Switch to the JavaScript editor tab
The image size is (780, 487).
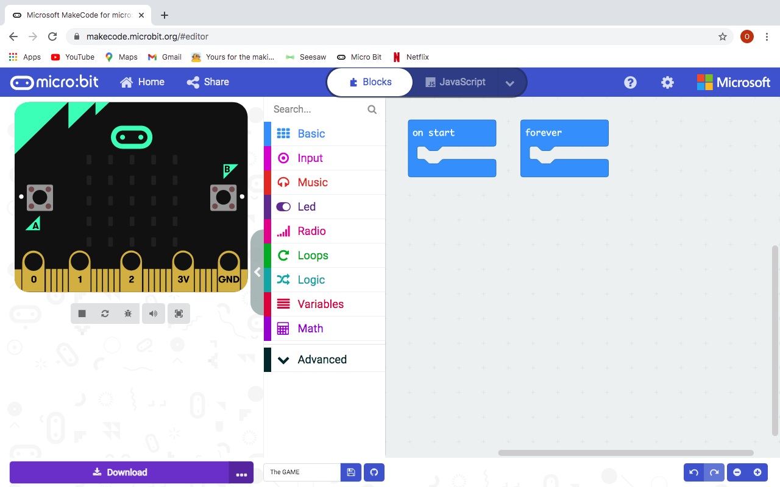456,82
